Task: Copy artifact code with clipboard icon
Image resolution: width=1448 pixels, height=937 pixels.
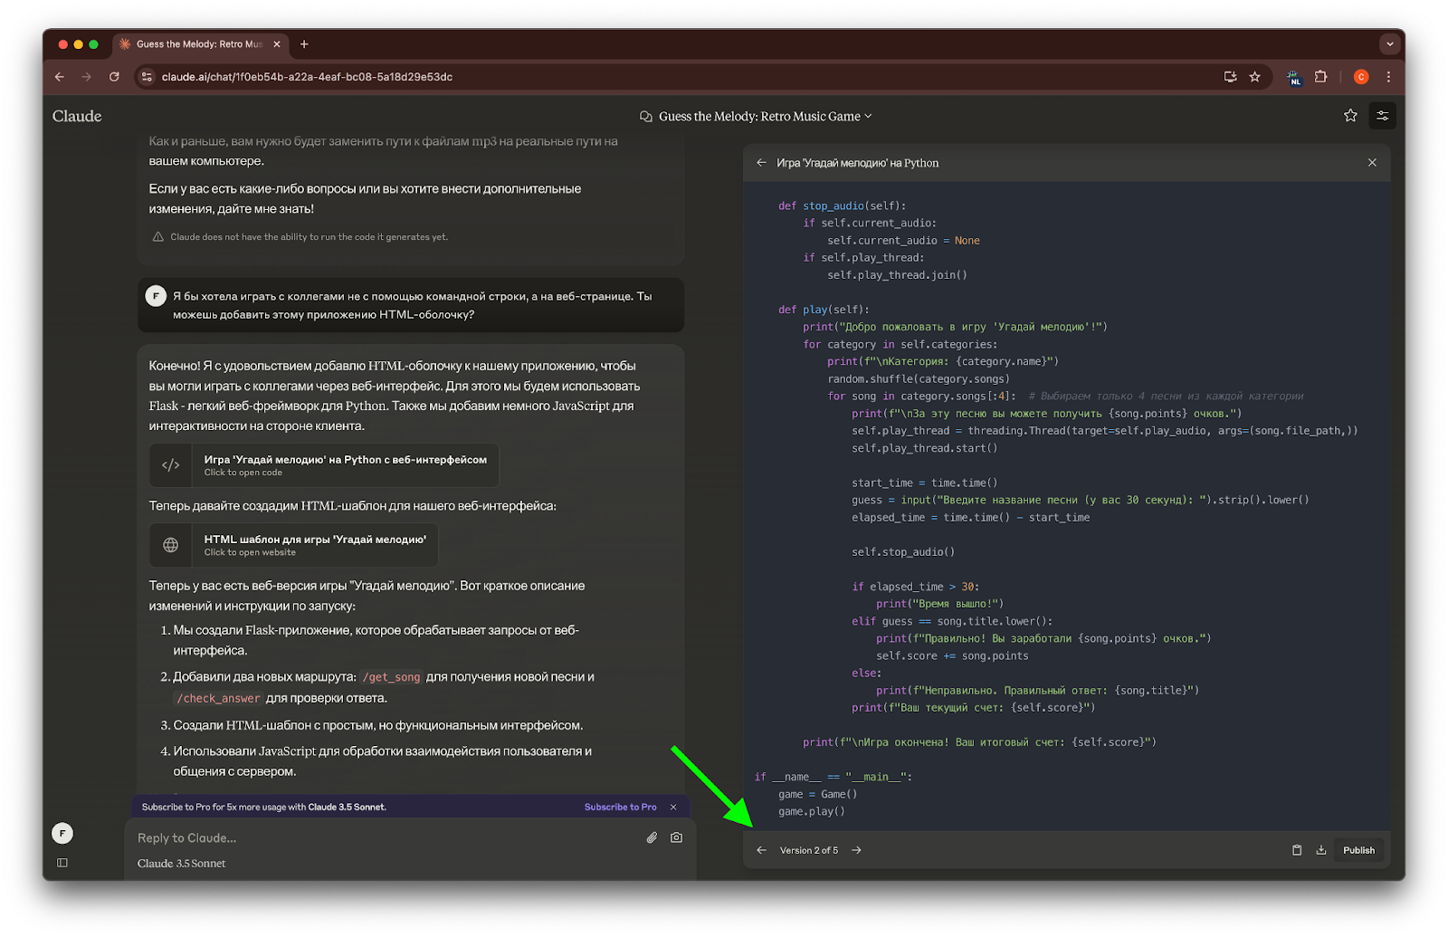Action: point(1296,850)
